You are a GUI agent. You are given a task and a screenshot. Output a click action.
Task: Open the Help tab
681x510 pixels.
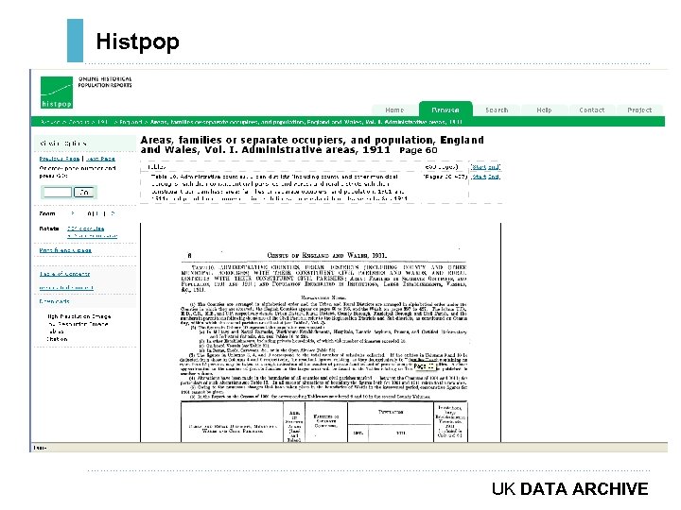point(544,110)
